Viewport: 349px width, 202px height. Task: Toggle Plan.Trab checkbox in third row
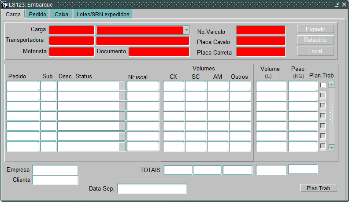[323, 105]
